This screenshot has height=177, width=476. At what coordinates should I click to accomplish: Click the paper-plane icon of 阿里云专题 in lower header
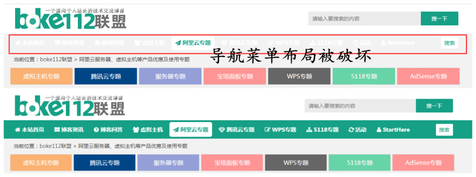click(x=176, y=130)
